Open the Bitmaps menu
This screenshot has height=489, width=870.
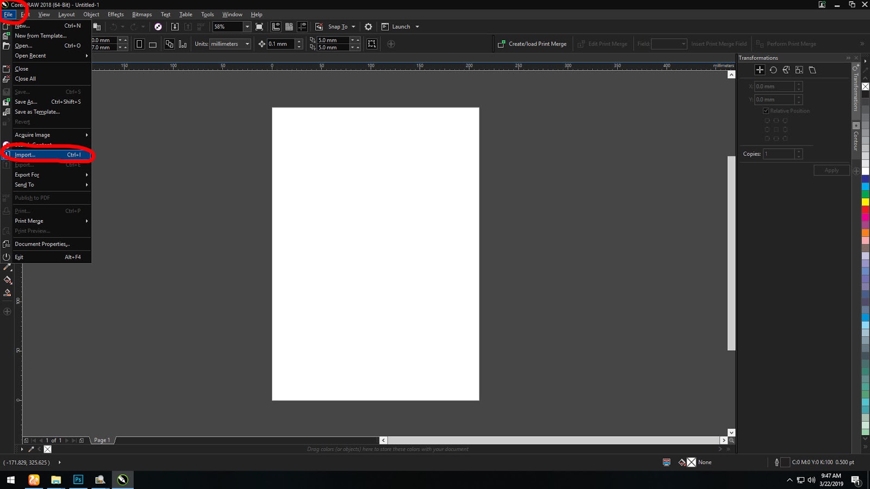tap(141, 14)
